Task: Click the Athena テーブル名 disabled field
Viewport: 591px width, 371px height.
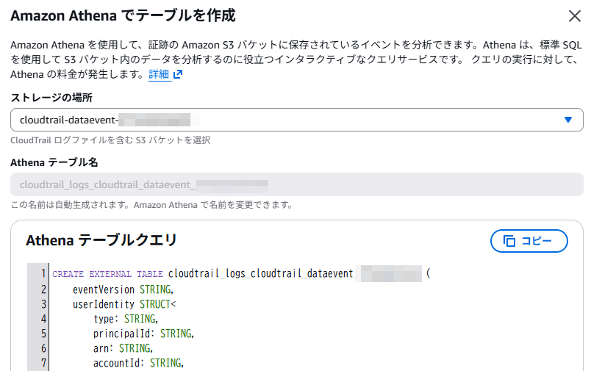Action: tap(297, 184)
